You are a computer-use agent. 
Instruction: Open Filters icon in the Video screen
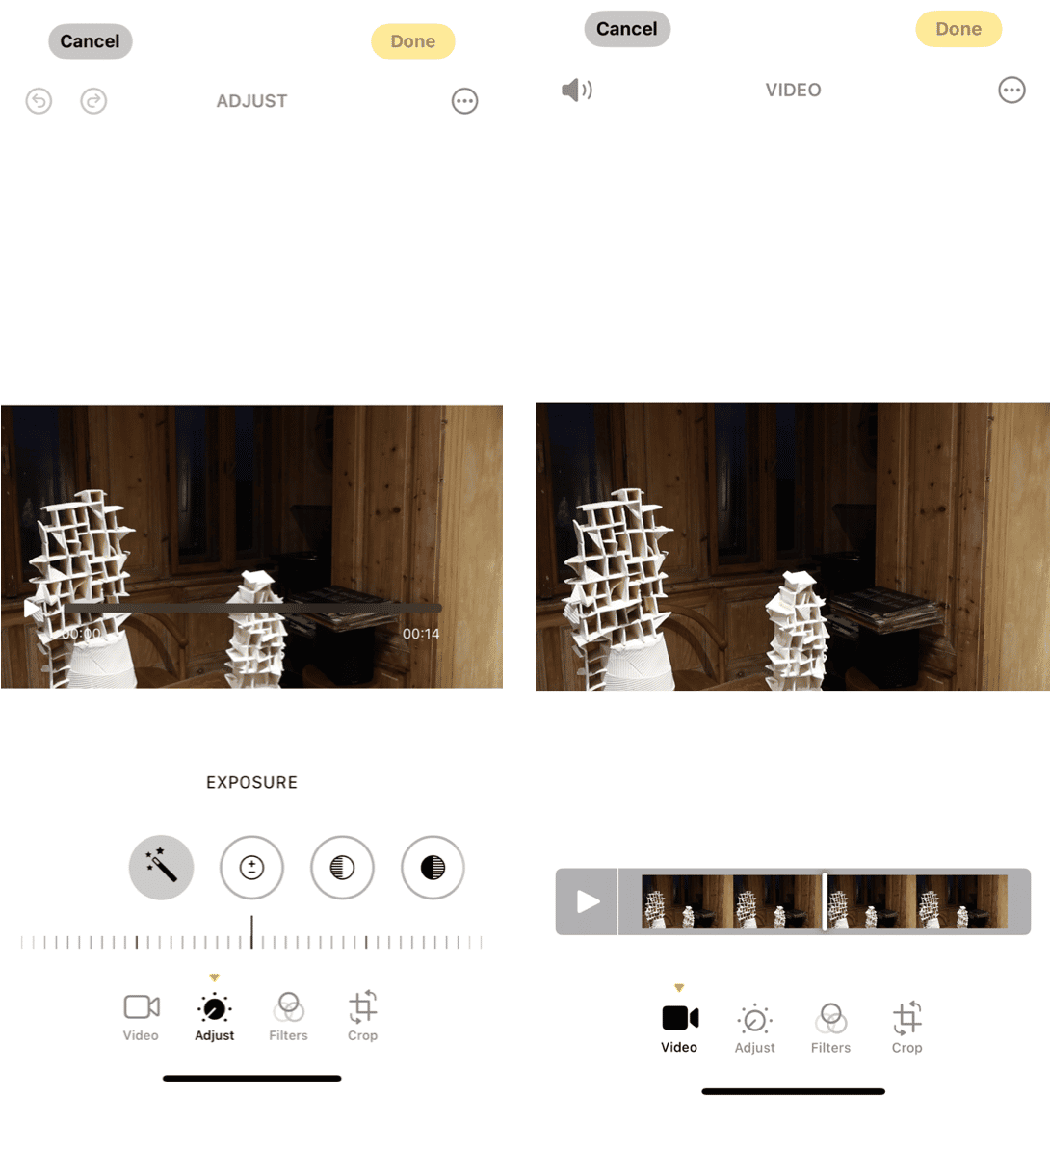830,1029
